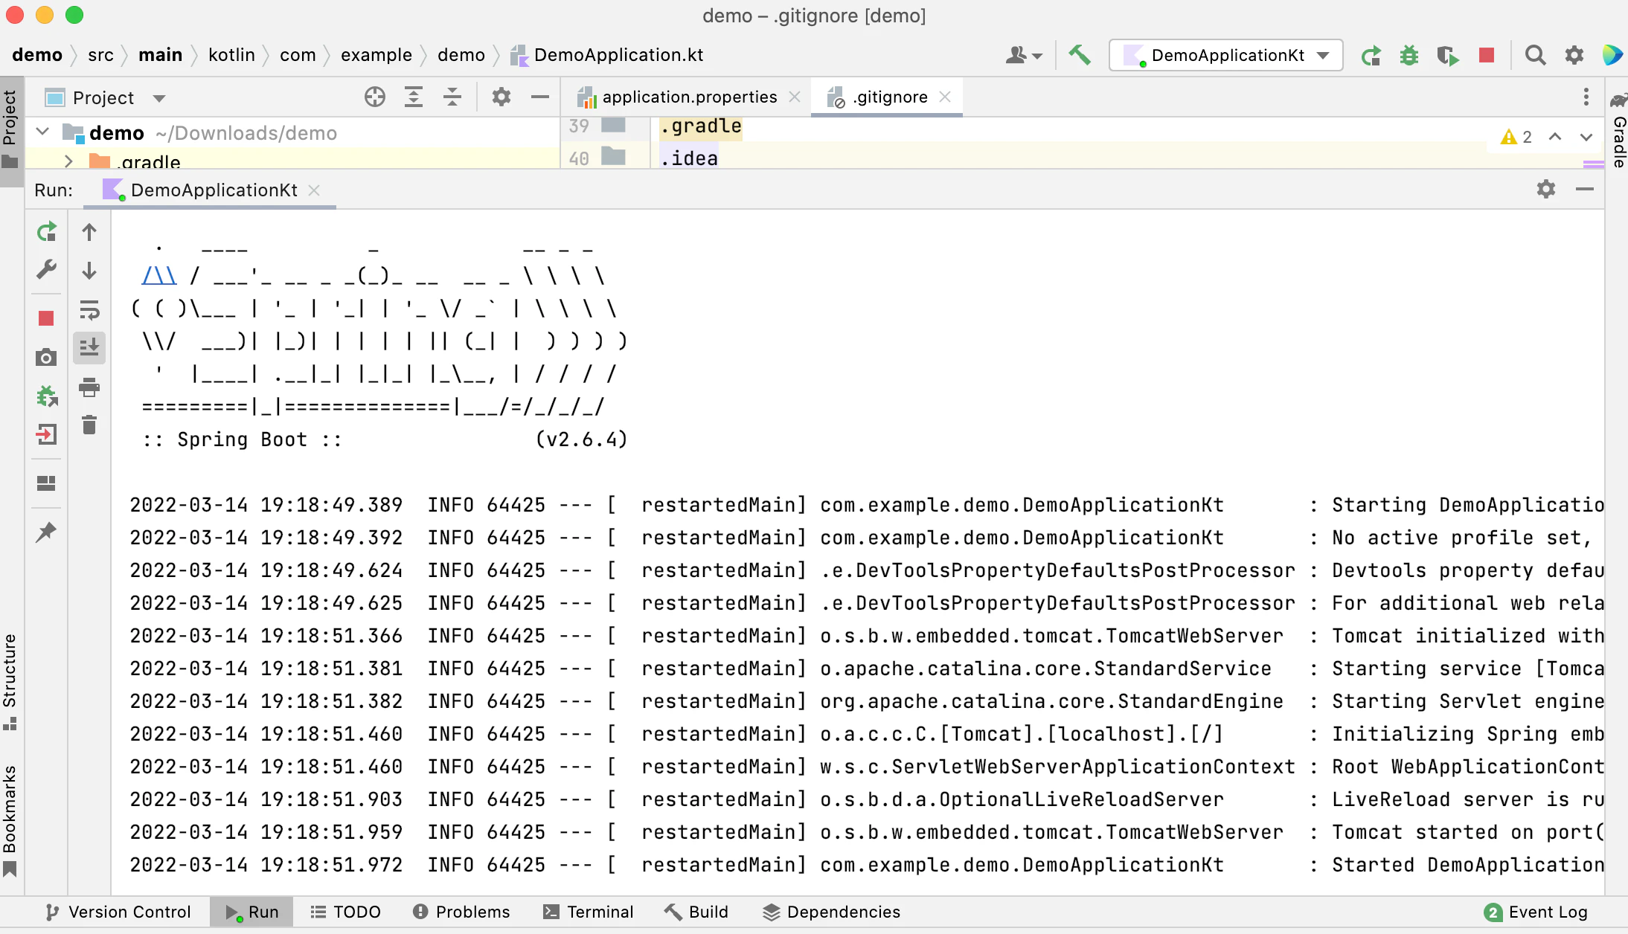Click the Debug bug icon in top toolbar
The width and height of the screenshot is (1628, 934).
[x=1409, y=55]
